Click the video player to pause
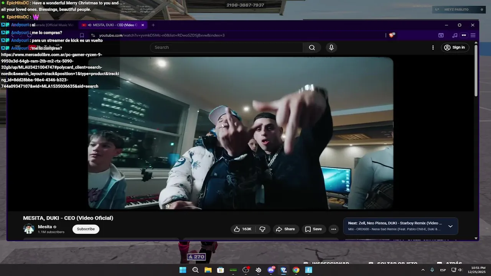This screenshot has height=276, width=491. click(x=241, y=133)
